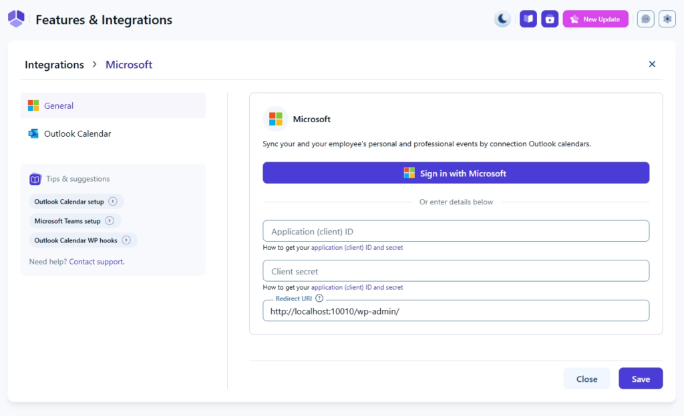Click the Tips & suggestions book icon
This screenshot has height=416, width=684.
point(35,179)
